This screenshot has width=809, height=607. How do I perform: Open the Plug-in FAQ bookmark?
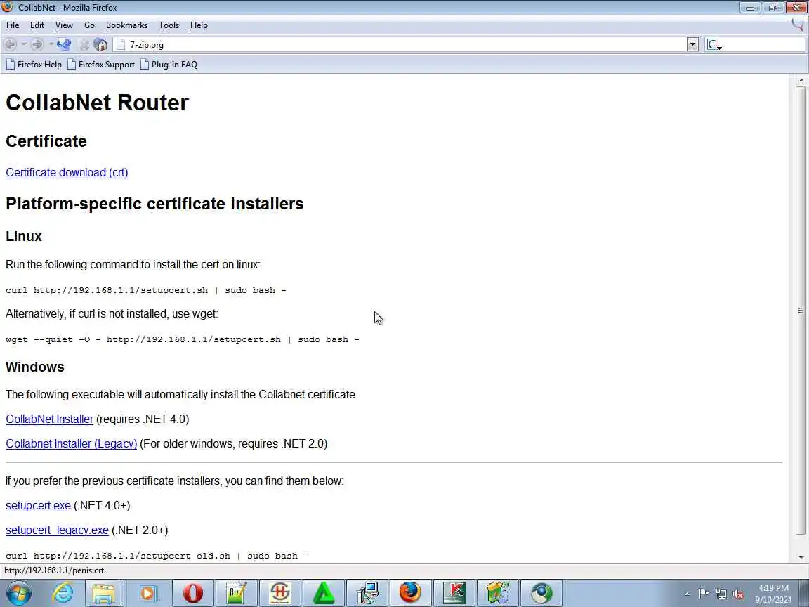169,65
